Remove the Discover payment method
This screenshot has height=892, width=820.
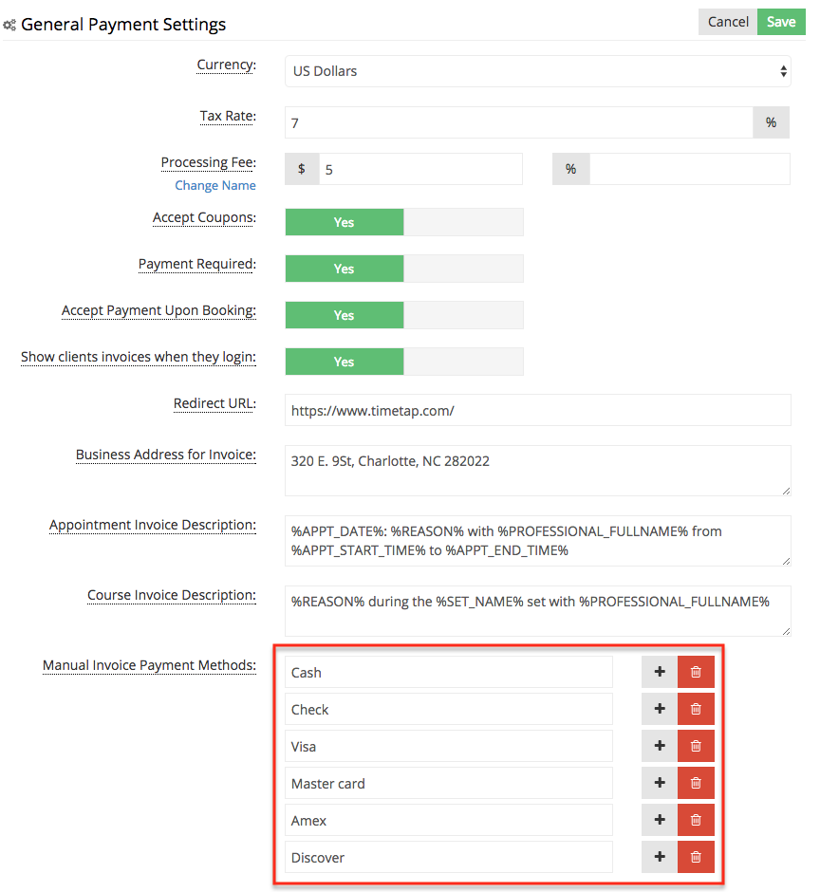click(696, 856)
